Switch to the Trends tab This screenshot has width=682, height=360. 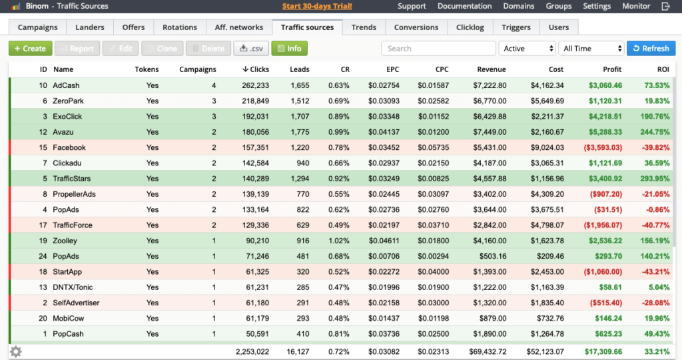click(x=364, y=27)
